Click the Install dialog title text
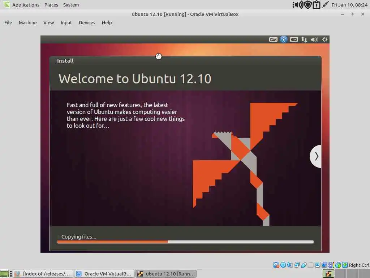 (x=65, y=61)
